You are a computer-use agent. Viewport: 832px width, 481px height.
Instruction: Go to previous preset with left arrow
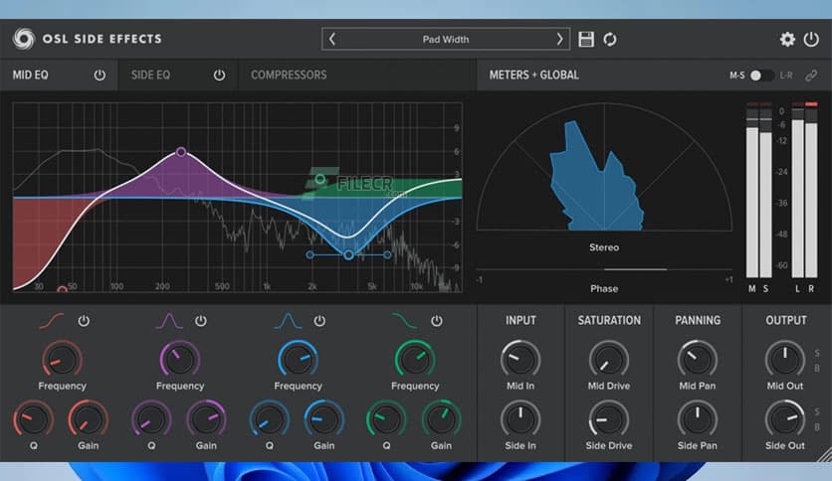[332, 39]
